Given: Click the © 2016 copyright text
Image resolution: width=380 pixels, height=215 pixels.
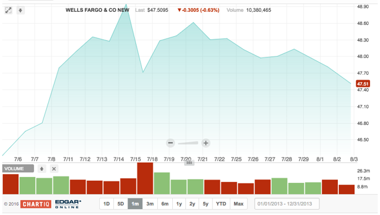Looking at the screenshot, I should click(x=11, y=204).
